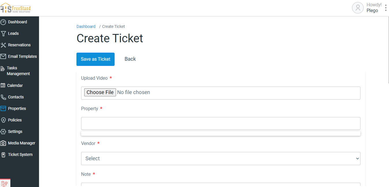
Task: Click the user avatar icon
Action: click(358, 8)
